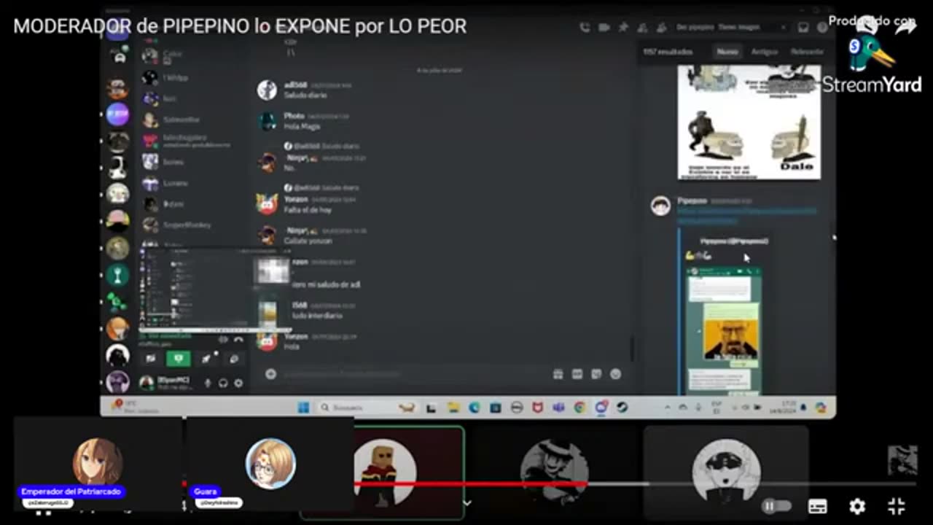Screen dimensions: 933x525
Task: Expand the system tray hidden icons chevron
Action: tap(668, 408)
